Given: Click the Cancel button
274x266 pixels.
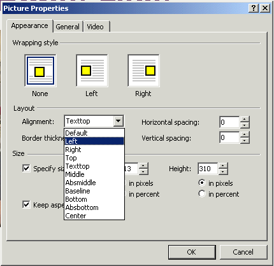Looking at the screenshot, I should point(243,252).
